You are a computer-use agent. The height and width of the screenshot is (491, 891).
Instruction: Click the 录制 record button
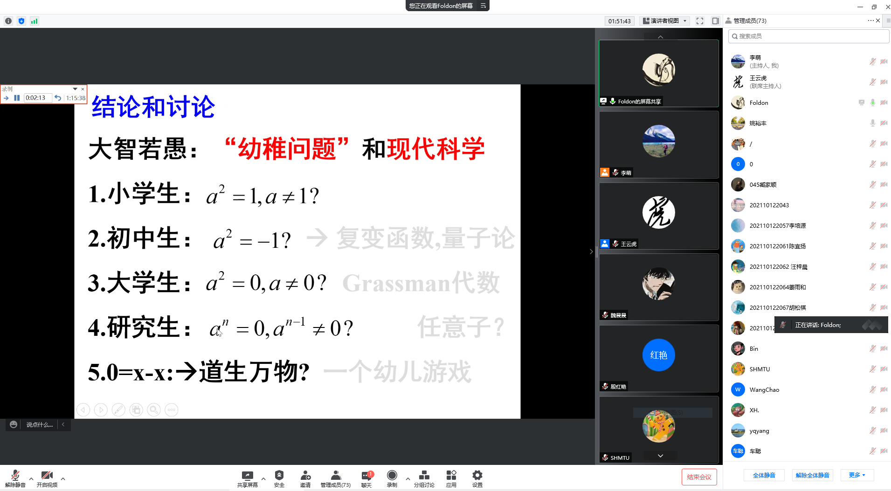[x=392, y=478]
